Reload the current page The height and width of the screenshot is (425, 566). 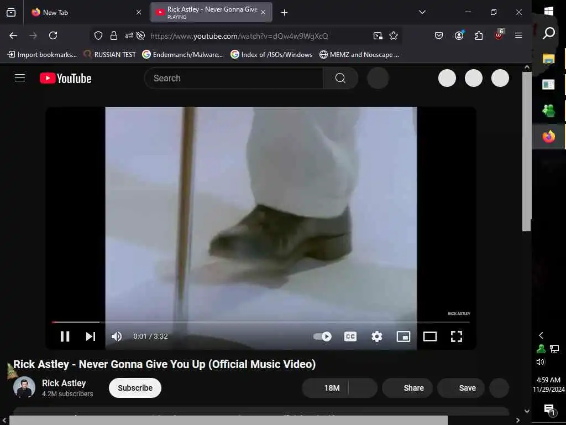pyautogui.click(x=53, y=35)
